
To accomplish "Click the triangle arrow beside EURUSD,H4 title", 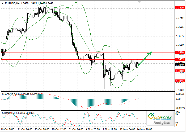I will pos(2,3).
